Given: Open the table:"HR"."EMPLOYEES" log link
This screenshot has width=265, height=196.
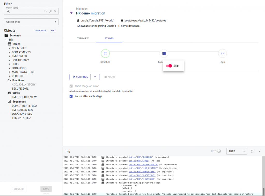Looking at the screenshot, I should pos(142,172).
